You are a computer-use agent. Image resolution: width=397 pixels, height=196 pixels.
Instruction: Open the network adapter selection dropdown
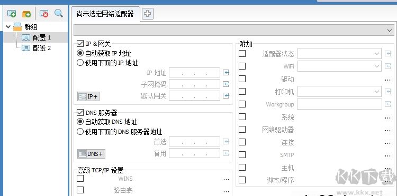(234, 30)
